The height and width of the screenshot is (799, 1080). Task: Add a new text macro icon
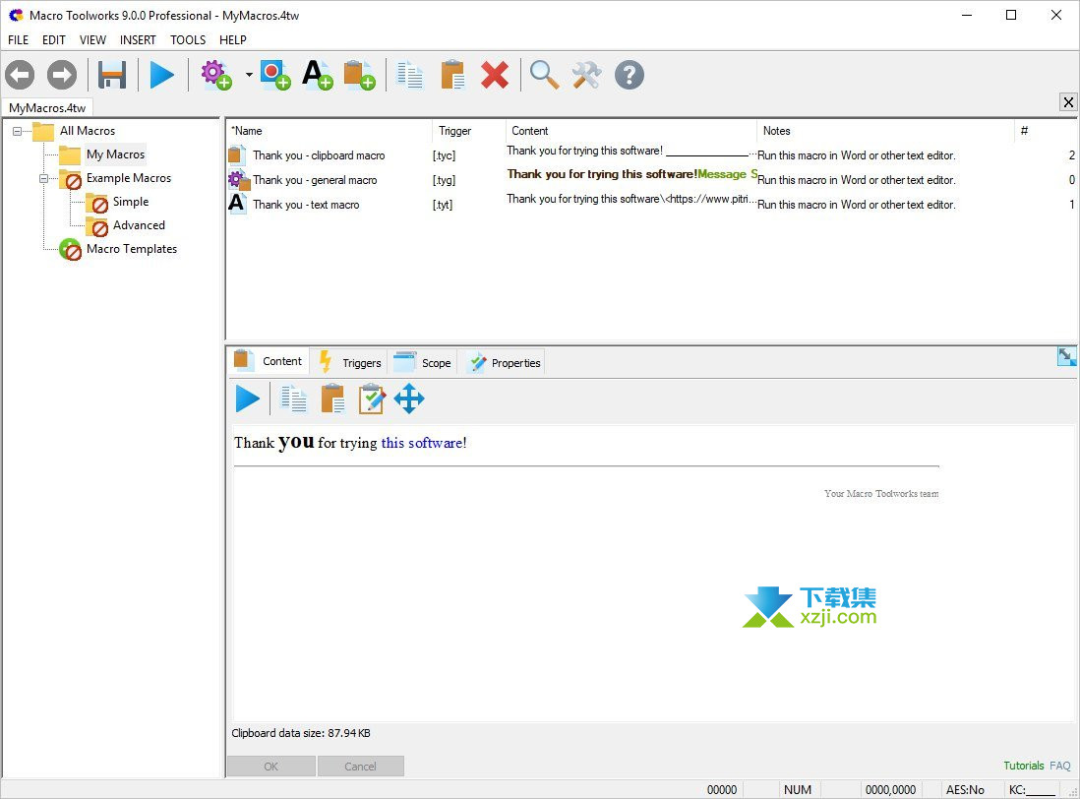(x=318, y=75)
